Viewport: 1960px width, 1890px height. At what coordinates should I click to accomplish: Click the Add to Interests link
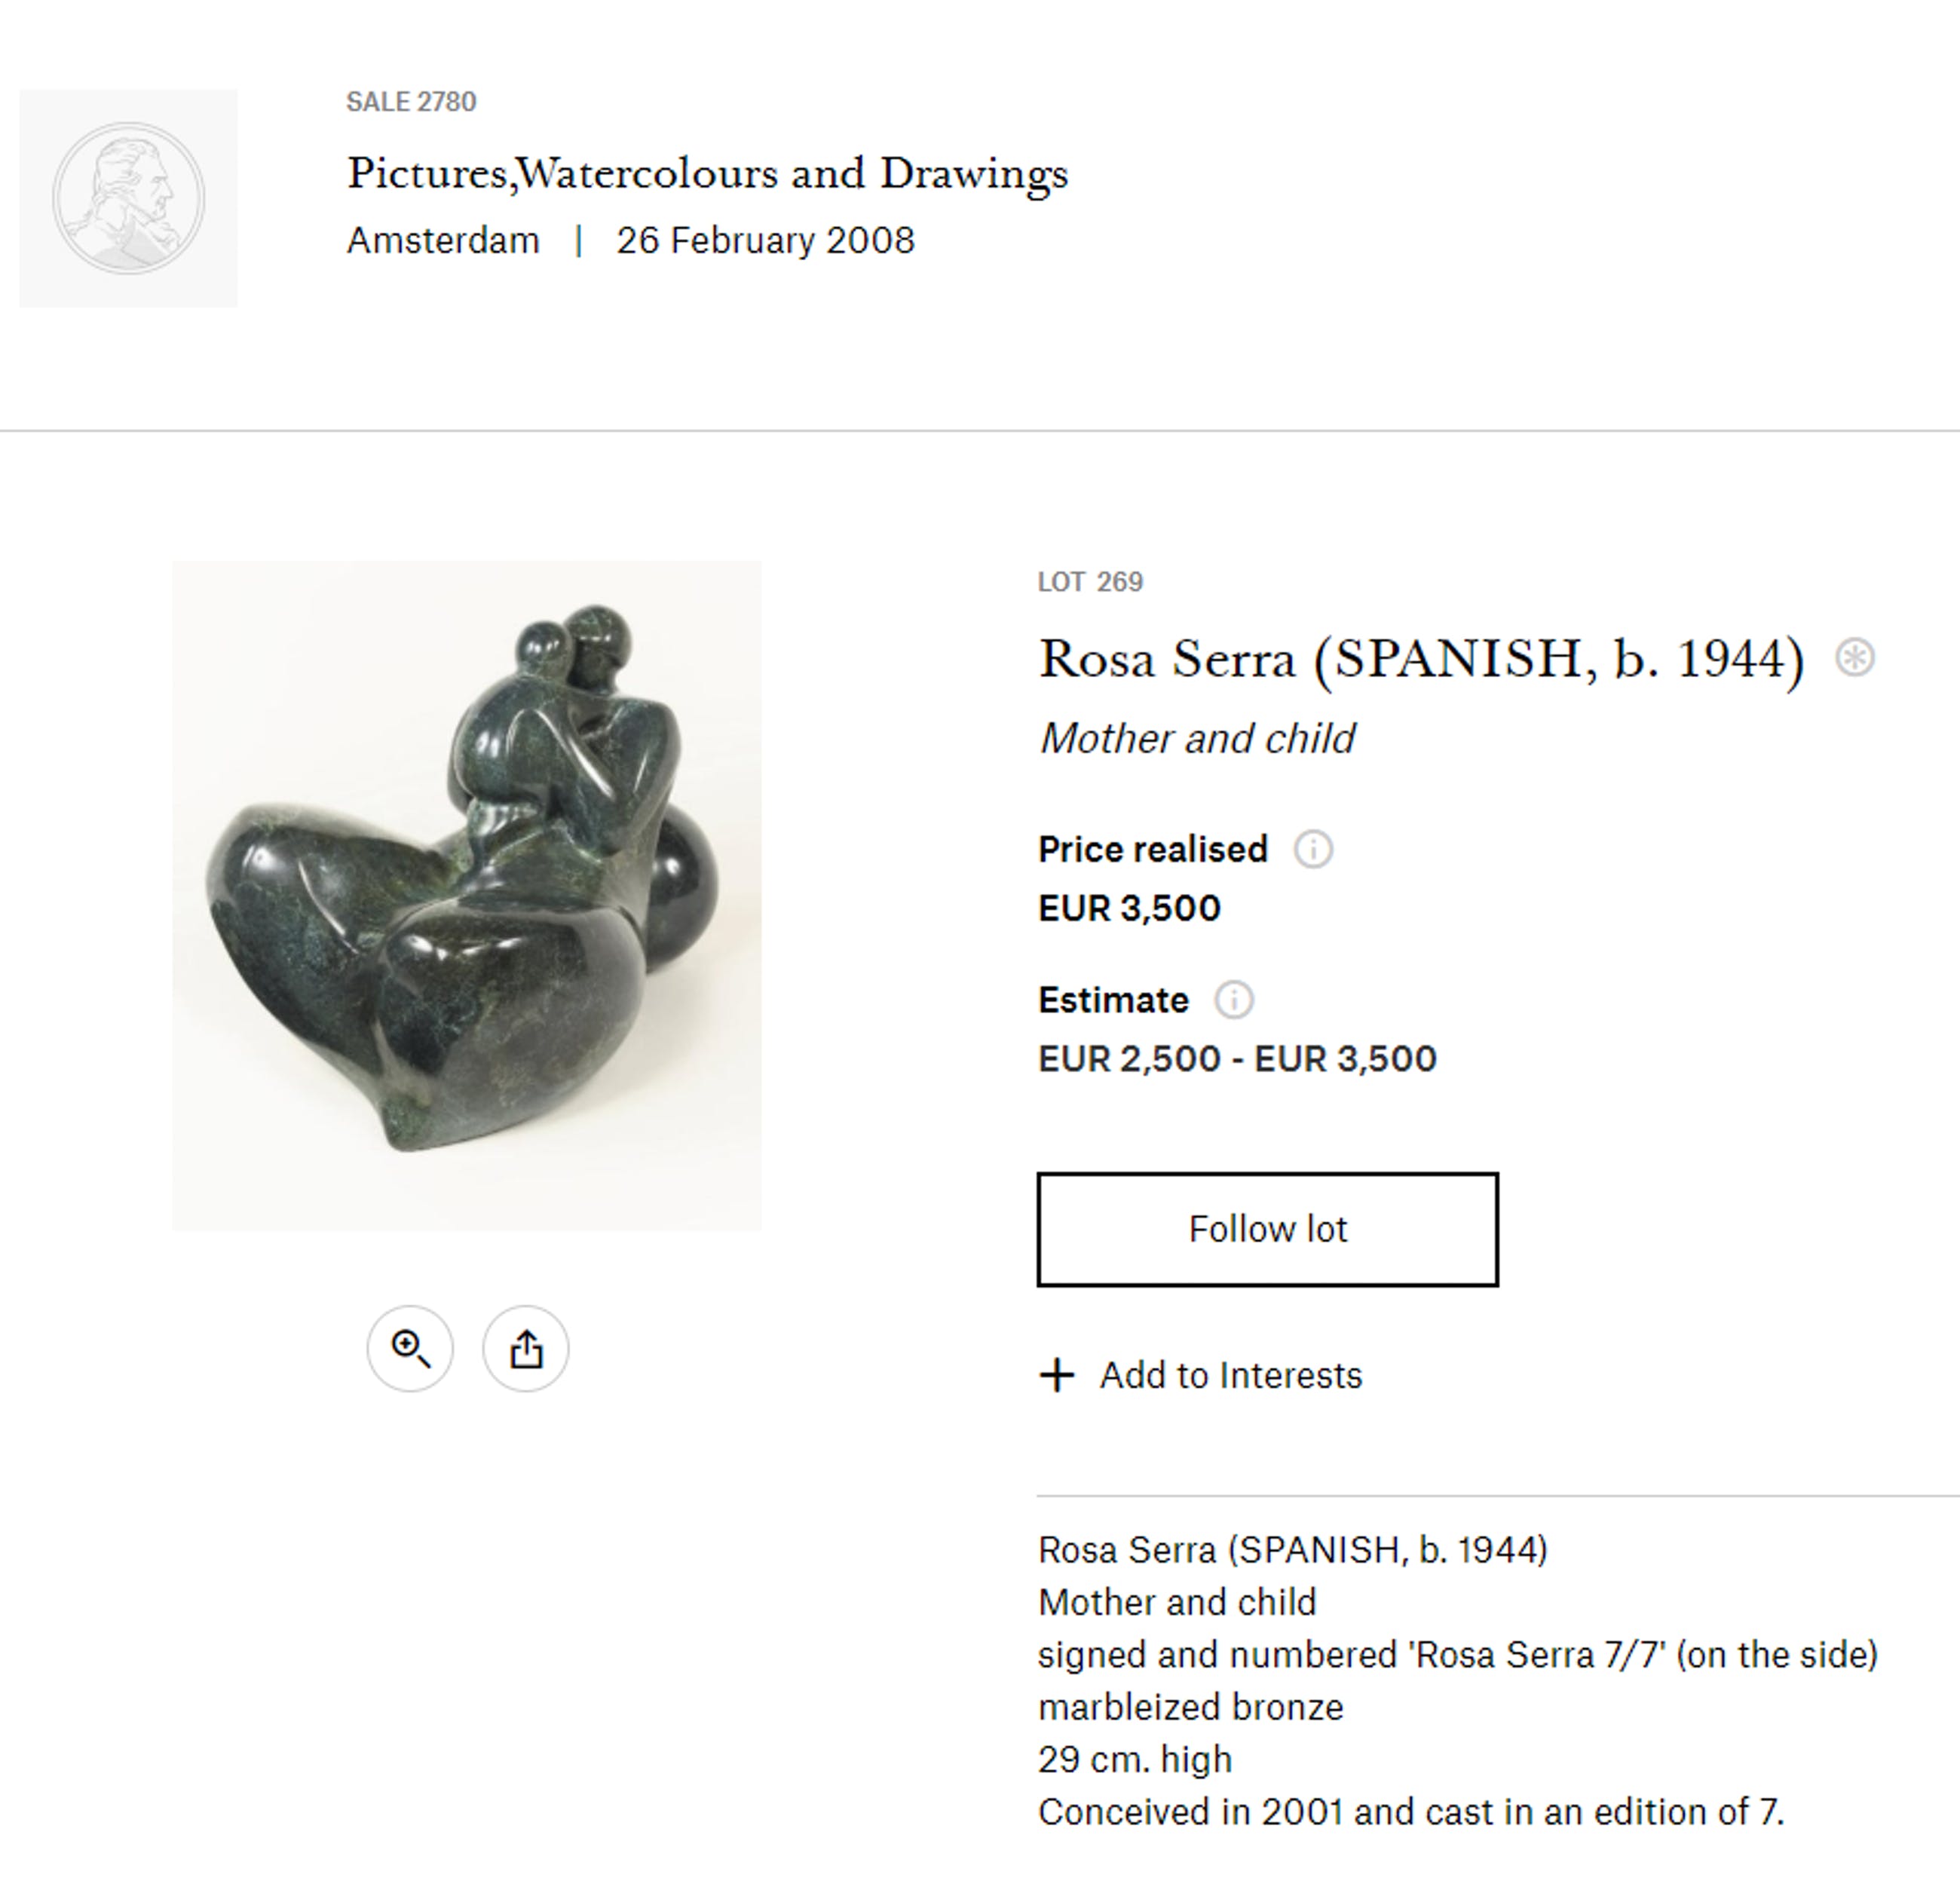coord(1231,1375)
